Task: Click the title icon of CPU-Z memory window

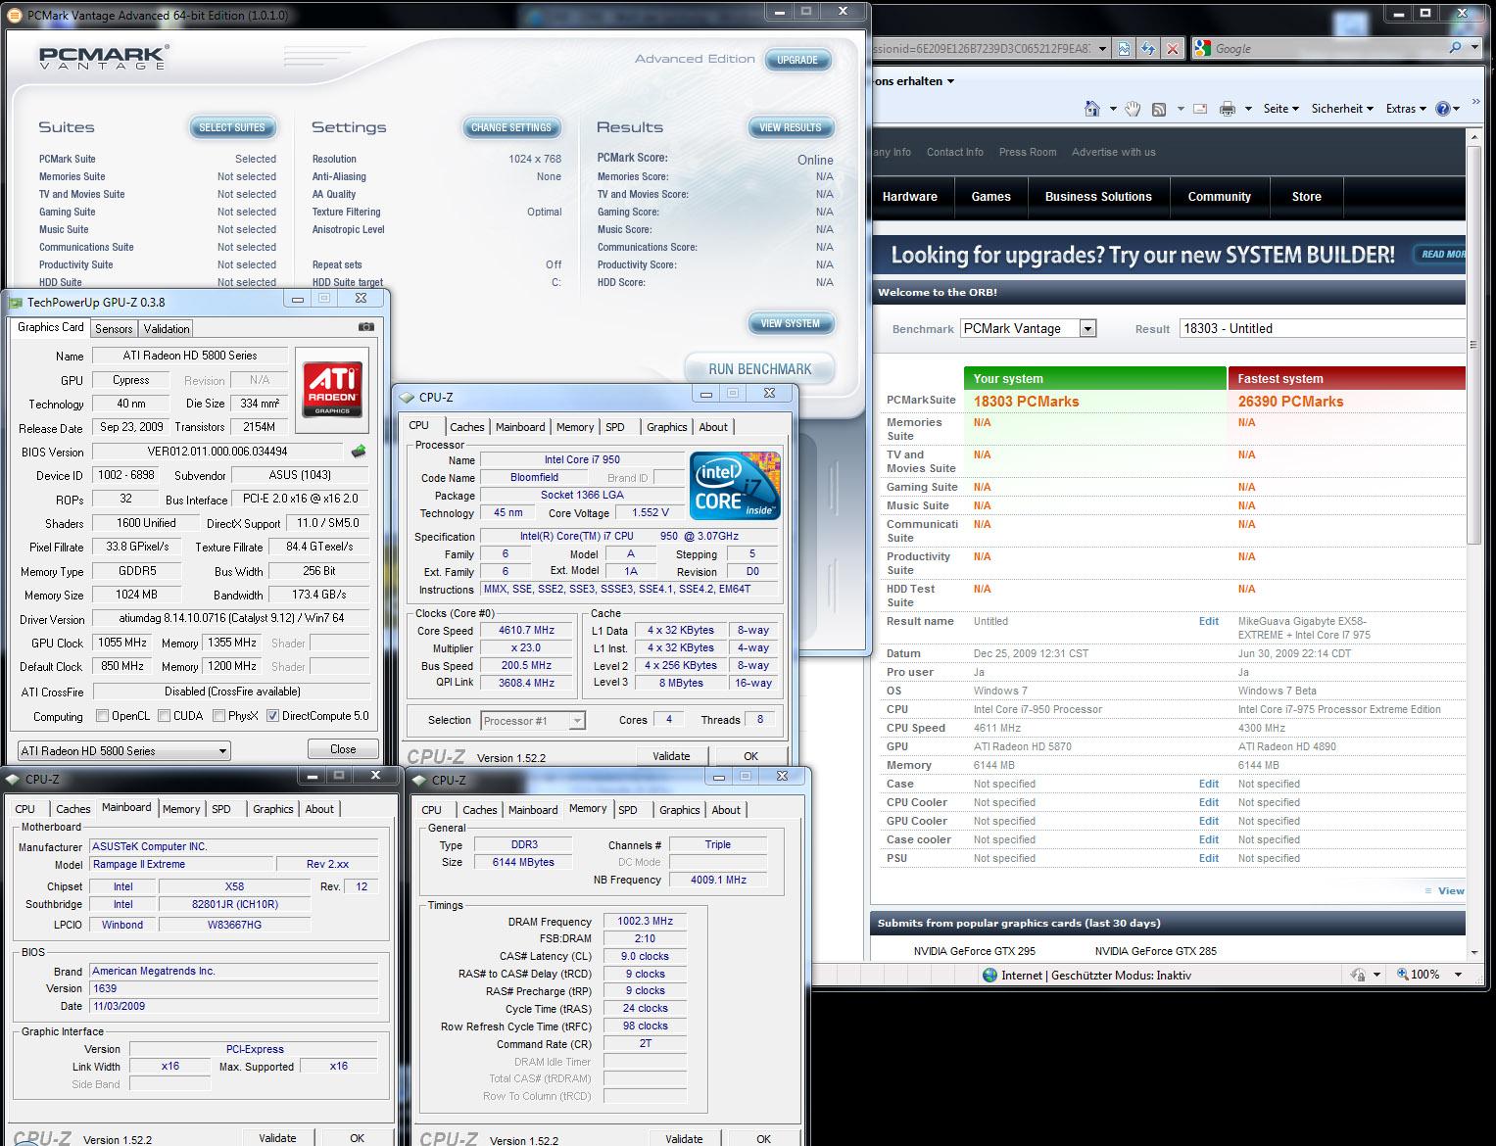Action: (x=419, y=781)
